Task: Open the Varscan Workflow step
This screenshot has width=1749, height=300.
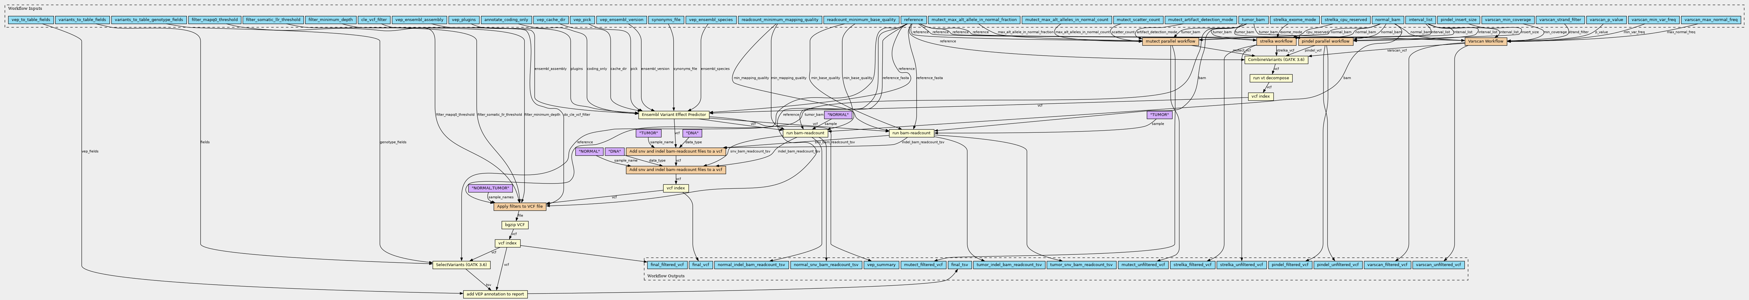Action: pyautogui.click(x=1485, y=41)
